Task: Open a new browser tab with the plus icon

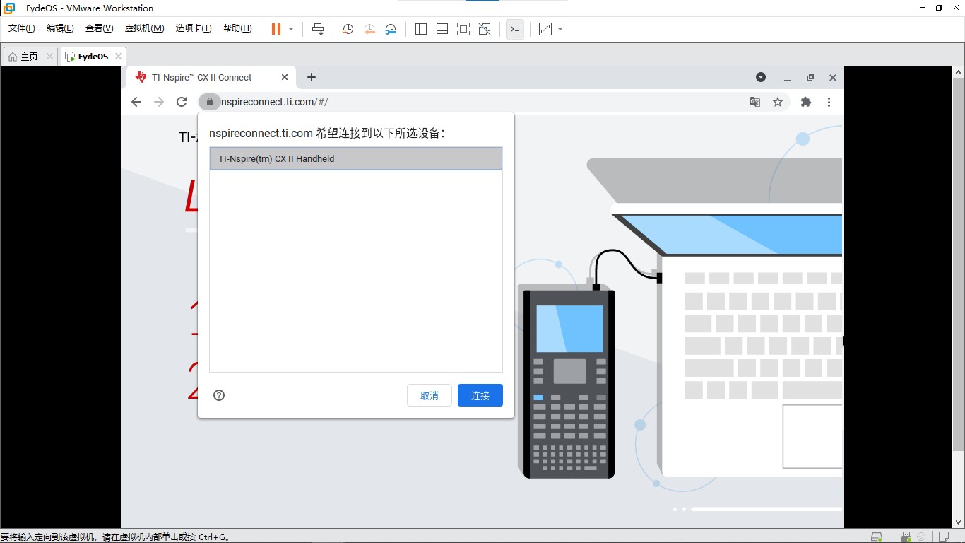Action: 312,78
